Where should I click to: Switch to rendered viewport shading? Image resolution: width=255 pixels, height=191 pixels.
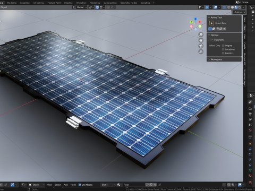240,7
